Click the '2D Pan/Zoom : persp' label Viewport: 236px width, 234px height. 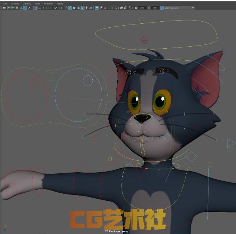117,231
